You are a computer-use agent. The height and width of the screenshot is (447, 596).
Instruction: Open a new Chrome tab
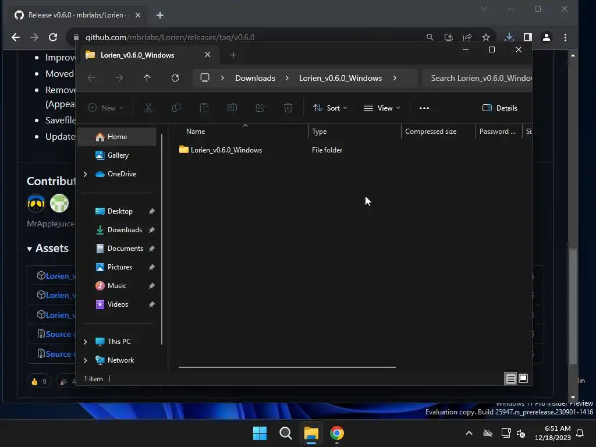(160, 15)
